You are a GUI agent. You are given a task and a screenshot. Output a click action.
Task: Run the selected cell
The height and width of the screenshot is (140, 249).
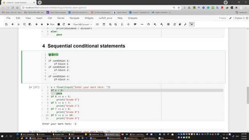(51, 24)
